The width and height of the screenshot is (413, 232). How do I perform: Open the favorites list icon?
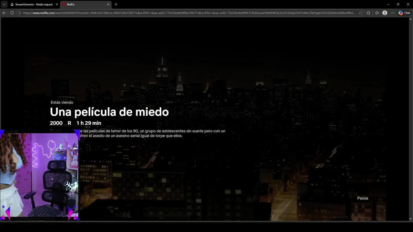pyautogui.click(x=377, y=13)
